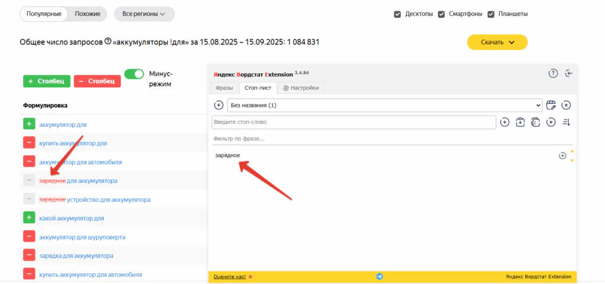Image resolution: width=605 pixels, height=284 pixels.
Task: Add "какой аккумулятор для" with plus icon
Action: (x=29, y=218)
